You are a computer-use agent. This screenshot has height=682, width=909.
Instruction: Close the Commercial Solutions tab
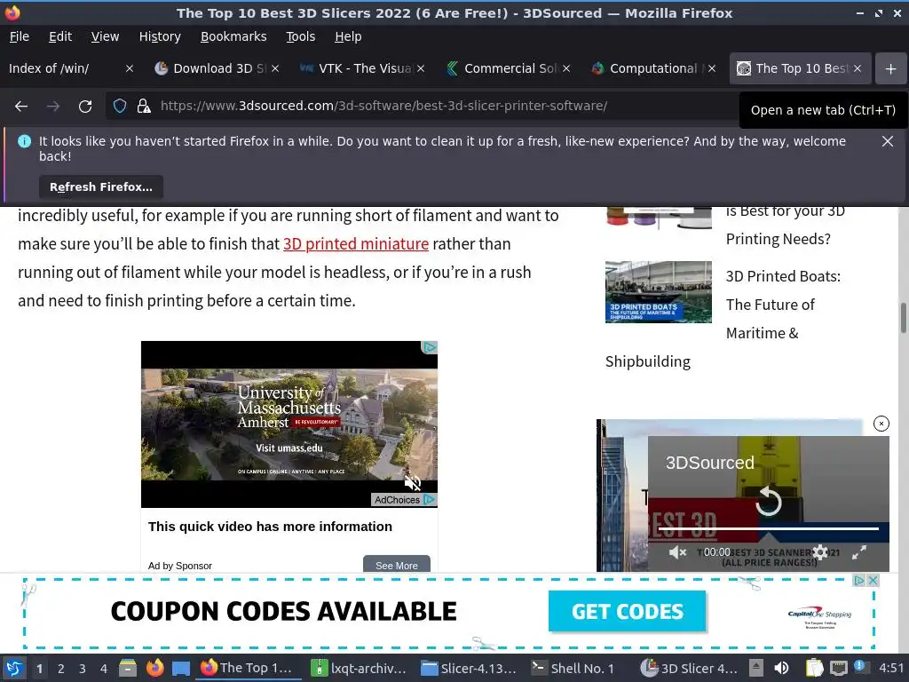tap(566, 68)
